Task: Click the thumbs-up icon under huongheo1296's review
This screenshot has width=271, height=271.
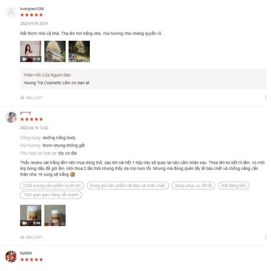Action: (22, 98)
